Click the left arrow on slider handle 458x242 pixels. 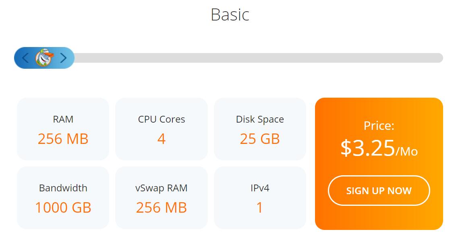pyautogui.click(x=25, y=58)
